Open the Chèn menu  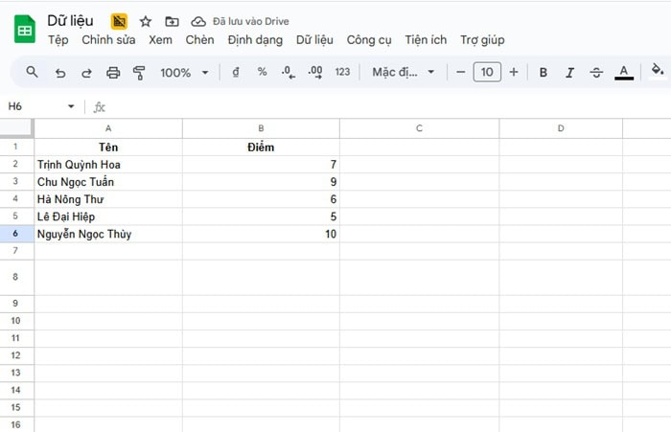(x=199, y=40)
